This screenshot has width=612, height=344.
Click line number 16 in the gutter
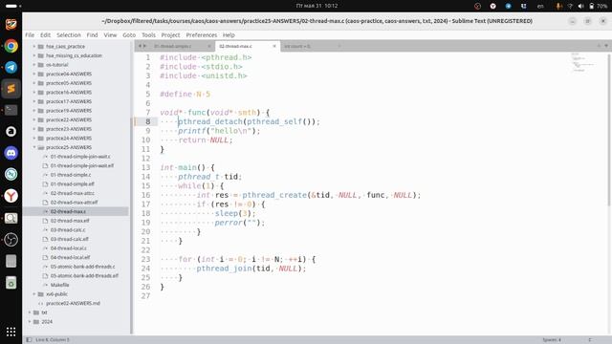[145, 195]
